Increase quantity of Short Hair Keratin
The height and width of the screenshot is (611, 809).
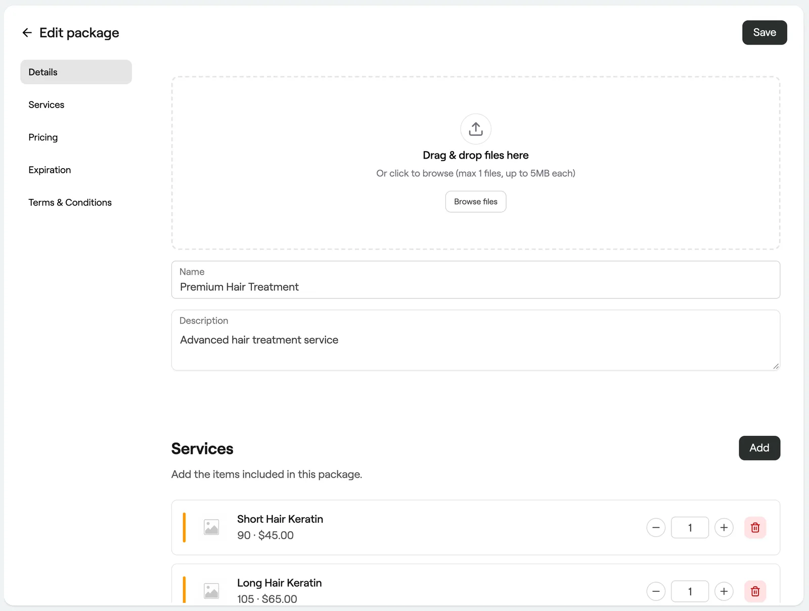pyautogui.click(x=724, y=528)
